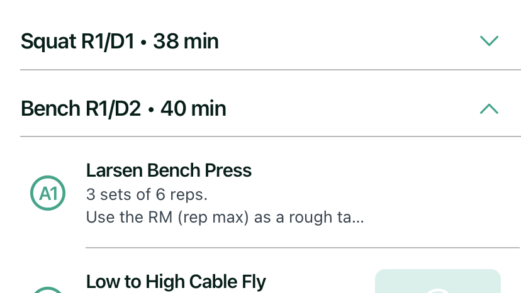
Task: Collapse the Bench R1/D2 section chevron
Action: point(489,109)
